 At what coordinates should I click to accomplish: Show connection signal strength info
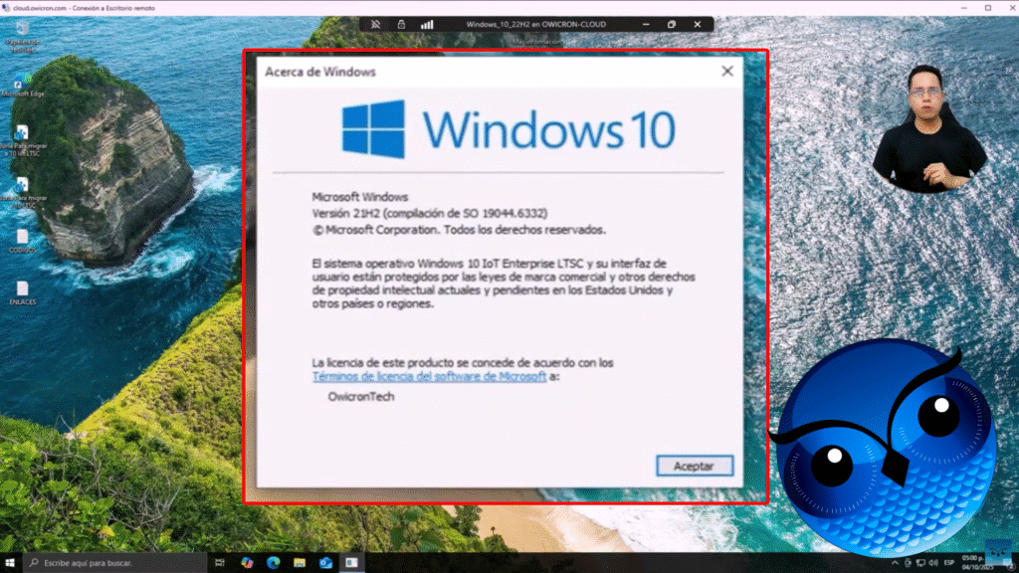click(427, 24)
